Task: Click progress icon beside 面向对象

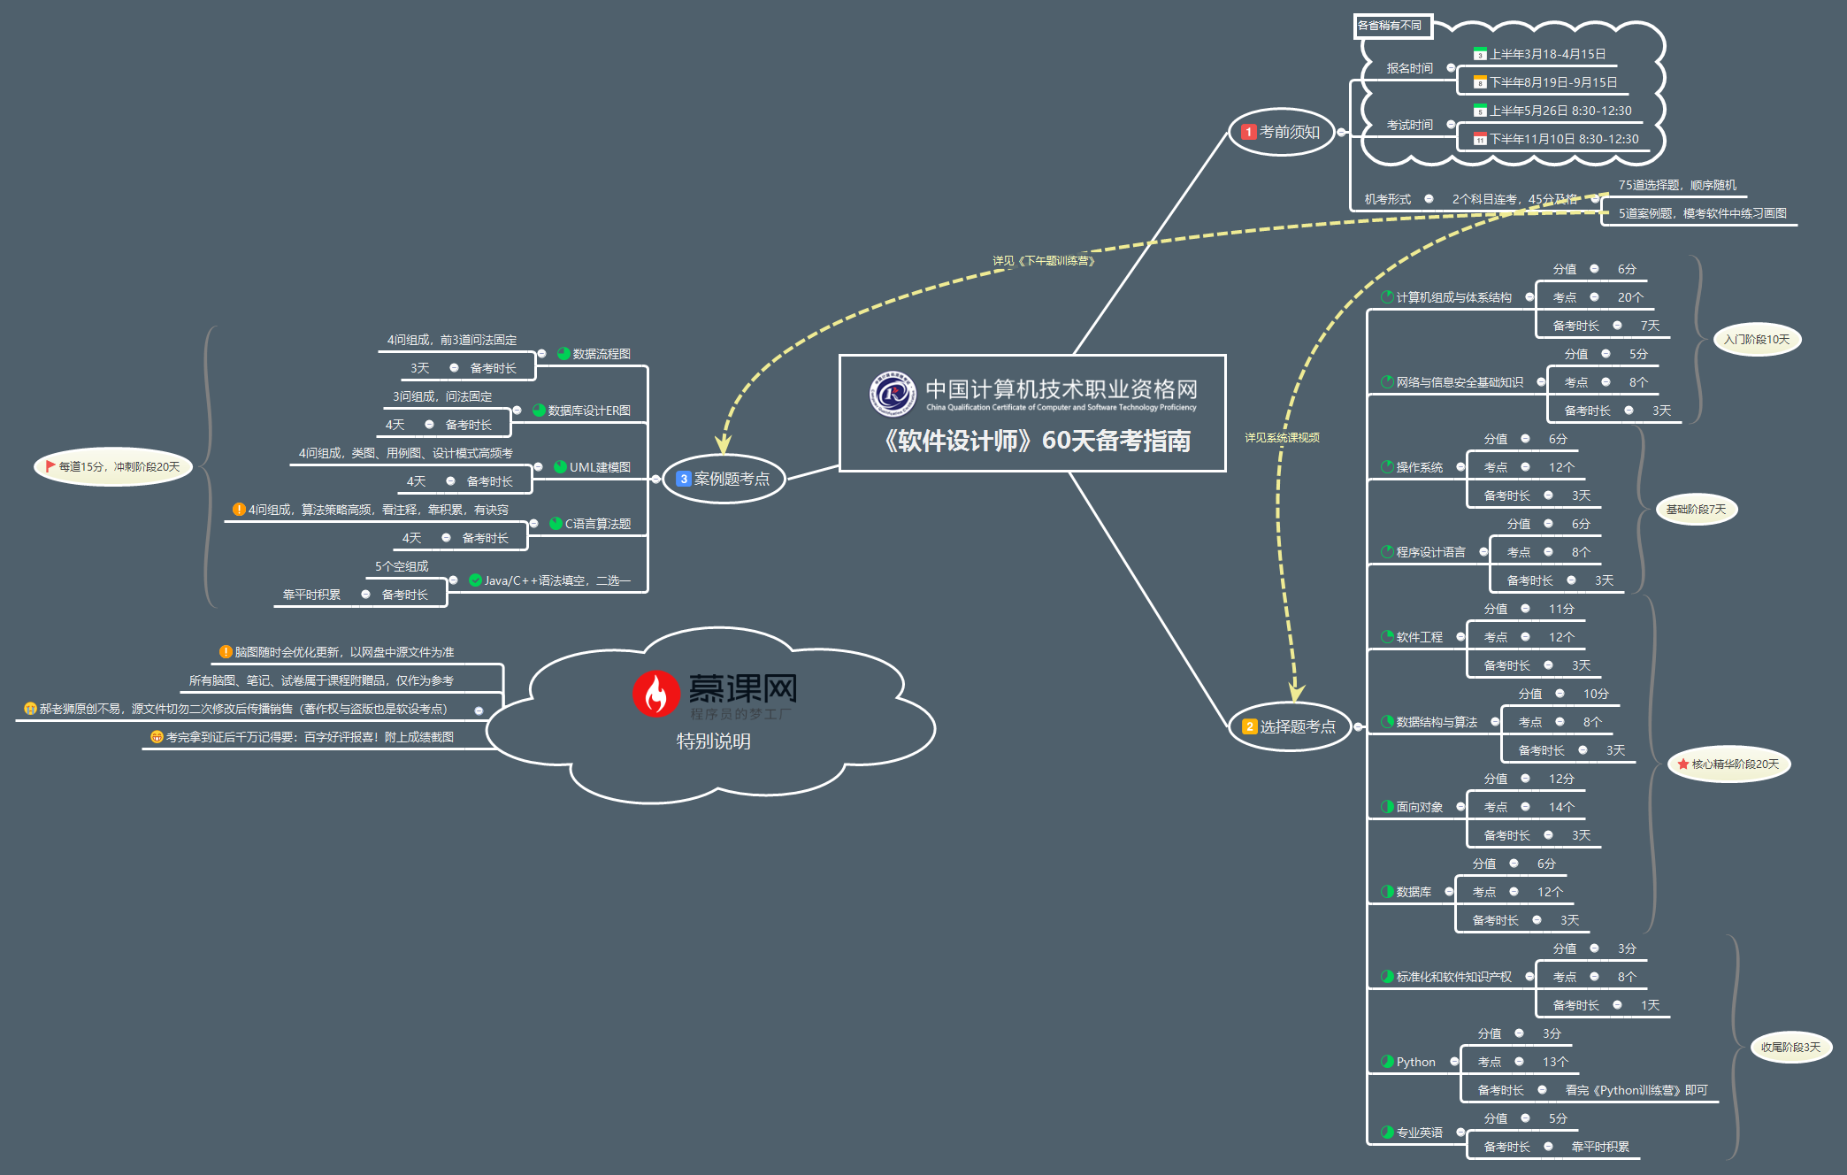Action: pyautogui.click(x=1387, y=807)
